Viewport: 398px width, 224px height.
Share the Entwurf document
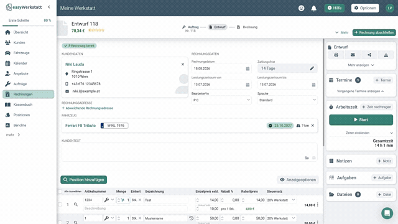click(x=369, y=55)
